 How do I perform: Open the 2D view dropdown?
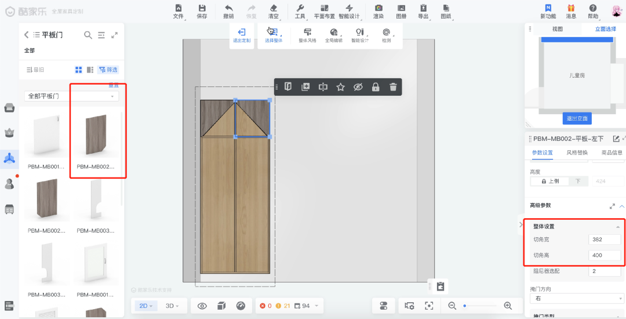[145, 306]
